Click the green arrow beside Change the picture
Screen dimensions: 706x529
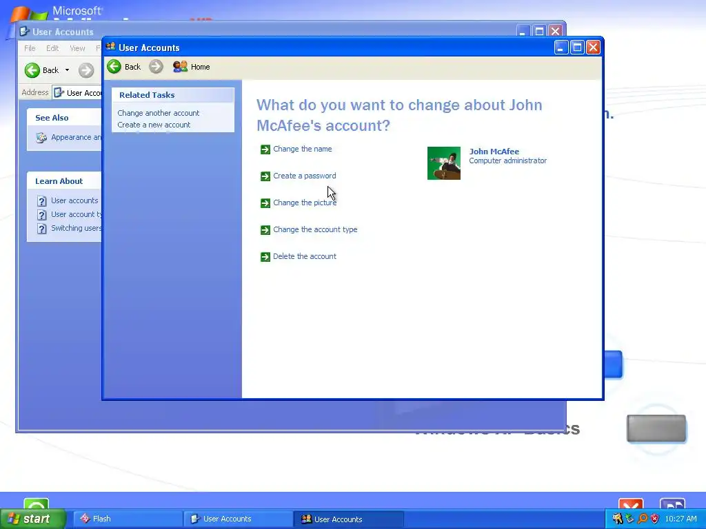click(x=265, y=203)
